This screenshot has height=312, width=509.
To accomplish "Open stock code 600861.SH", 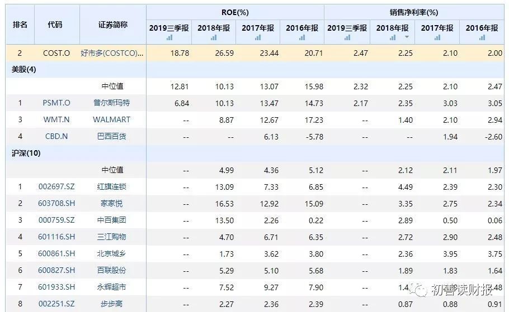I will pos(56,253).
